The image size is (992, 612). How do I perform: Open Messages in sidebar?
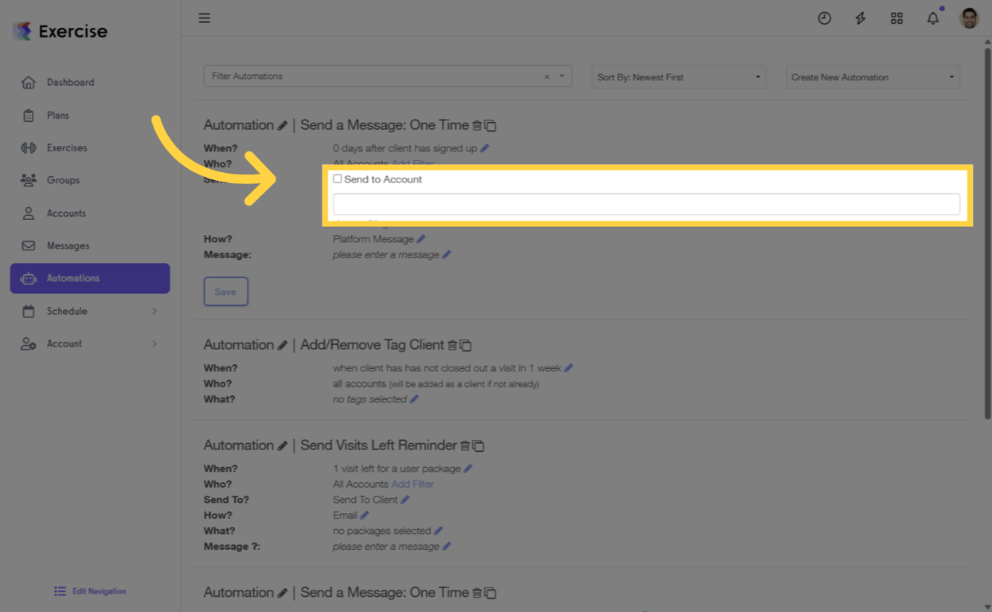90,245
